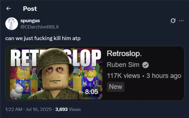Click the back arrow icon
This screenshot has width=189, height=118.
[x=9, y=9]
